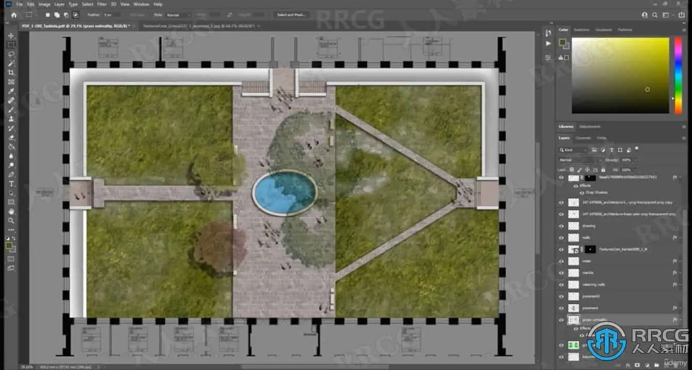Open the Layer menu

pos(59,4)
